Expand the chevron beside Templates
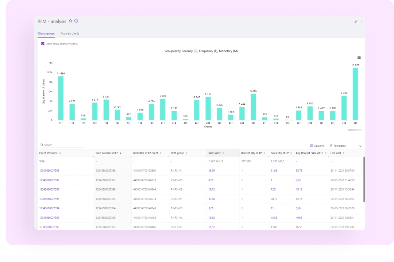Viewport: 394px width, 262px height. tap(360, 146)
